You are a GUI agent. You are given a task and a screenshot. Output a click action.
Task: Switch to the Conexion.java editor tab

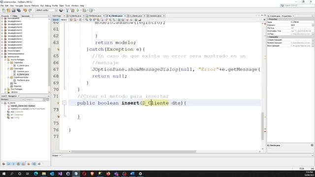(x=156, y=16)
